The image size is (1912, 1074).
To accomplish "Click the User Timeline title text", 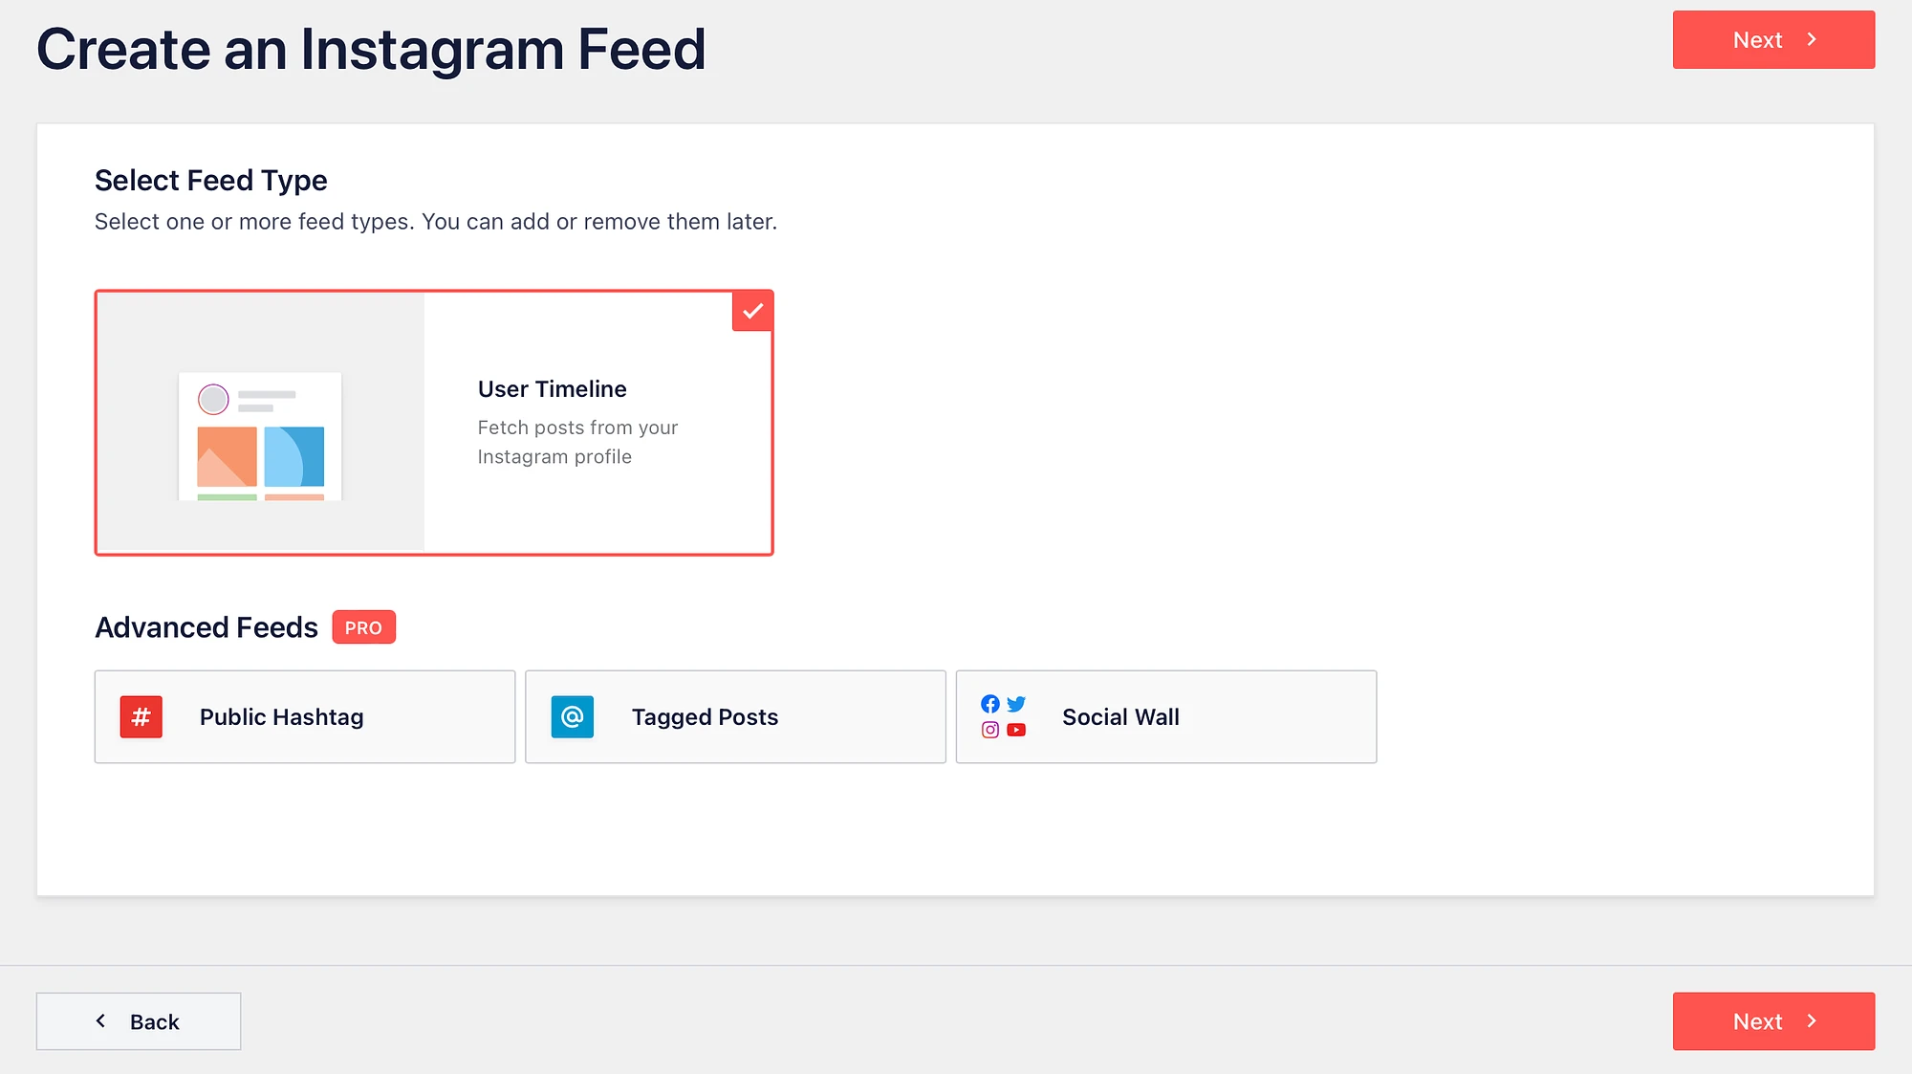I will [x=552, y=389].
